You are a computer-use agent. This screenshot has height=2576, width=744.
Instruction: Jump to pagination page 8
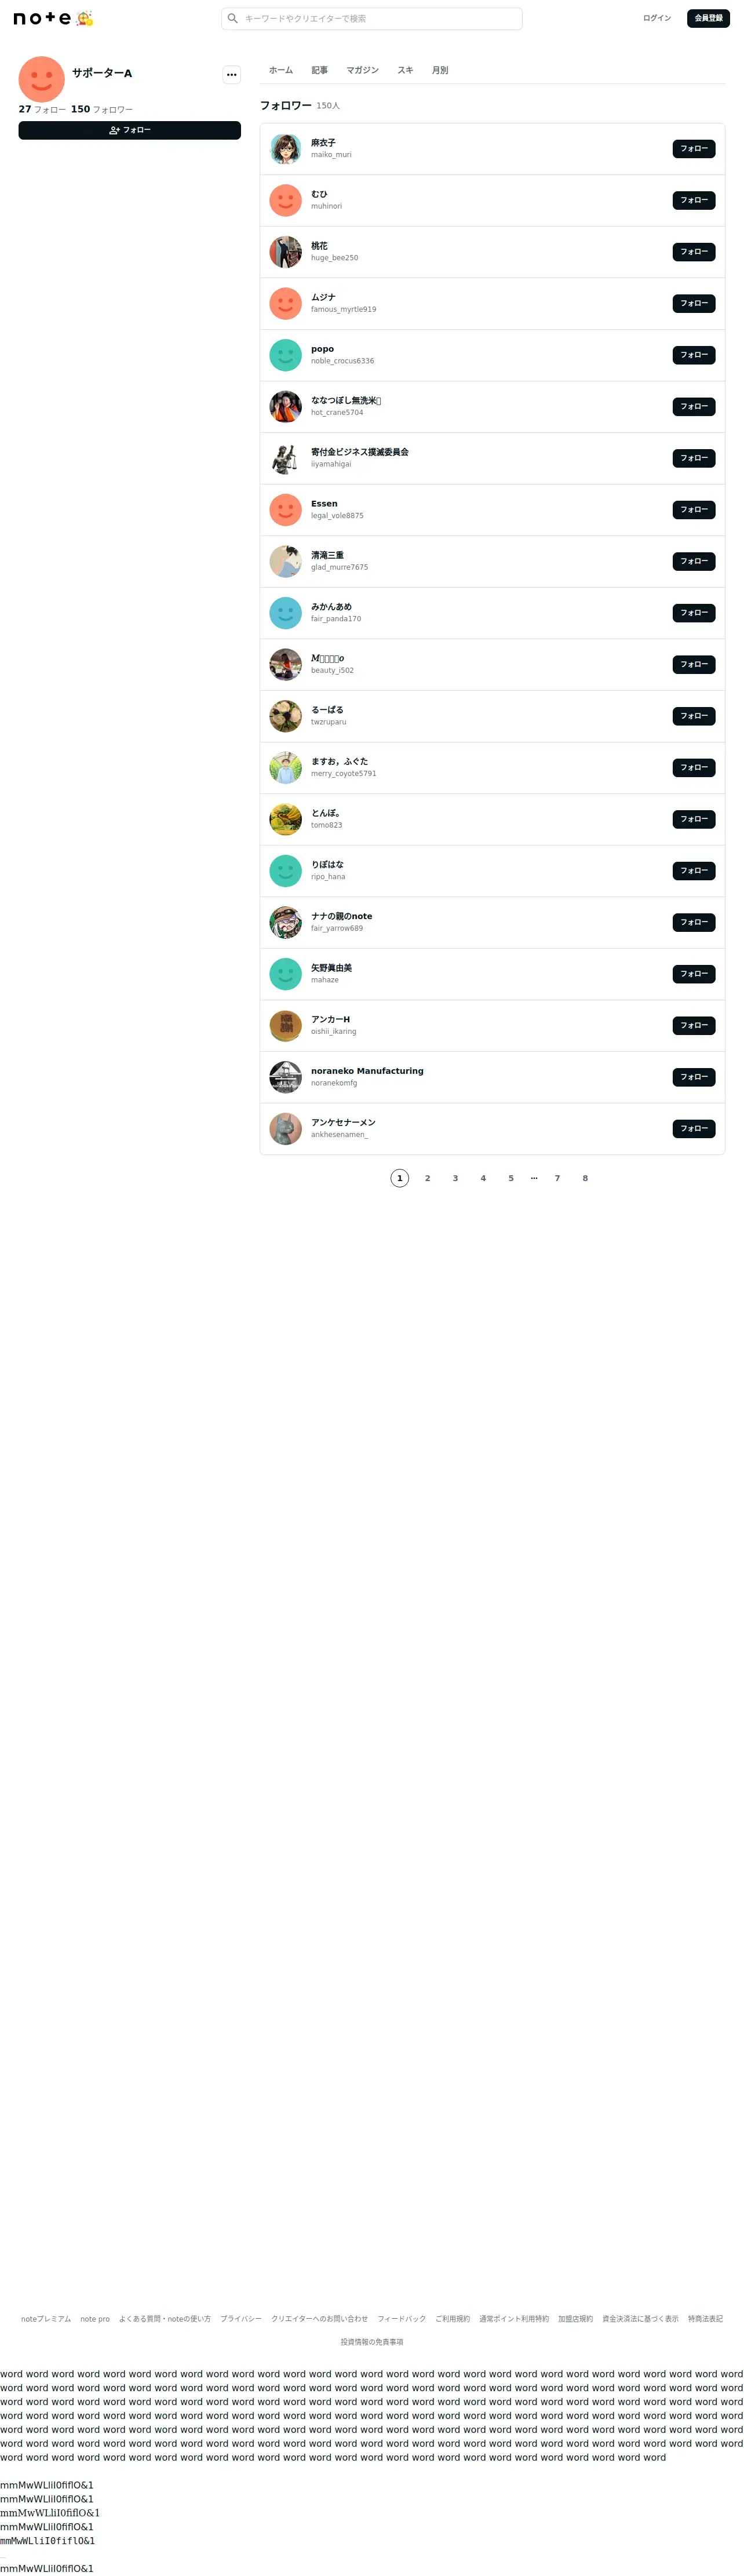[x=585, y=1178]
